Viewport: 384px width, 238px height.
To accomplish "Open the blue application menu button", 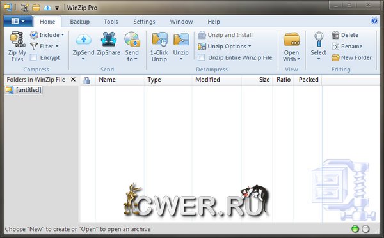I will tap(18, 21).
